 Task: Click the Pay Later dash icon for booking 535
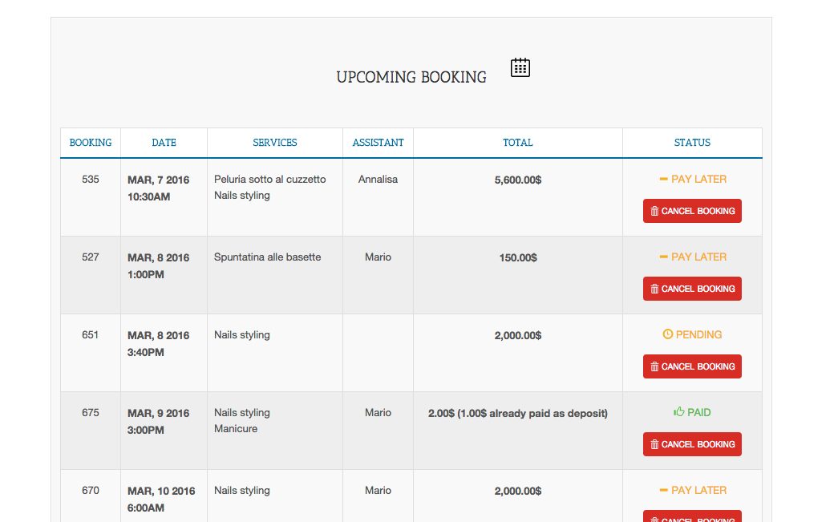click(x=663, y=180)
